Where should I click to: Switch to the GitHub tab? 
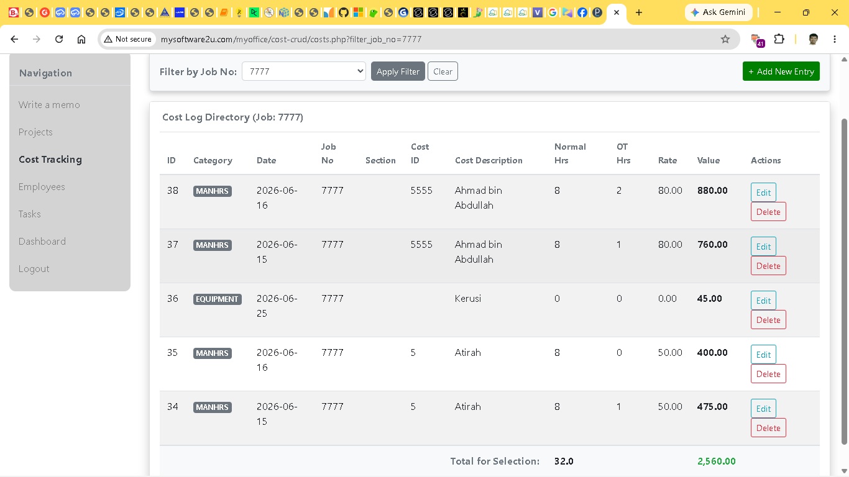point(344,12)
